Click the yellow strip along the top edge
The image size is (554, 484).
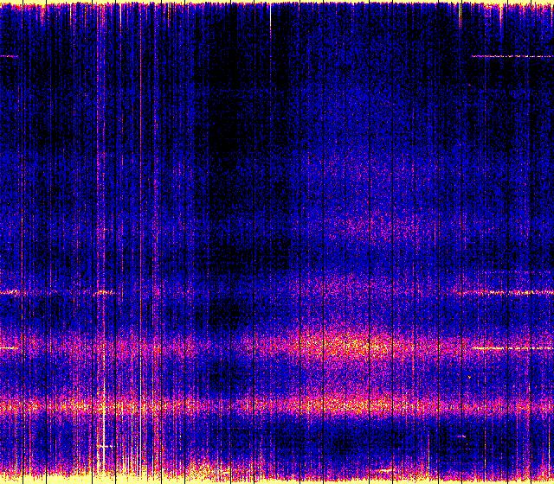[x=277, y=3]
